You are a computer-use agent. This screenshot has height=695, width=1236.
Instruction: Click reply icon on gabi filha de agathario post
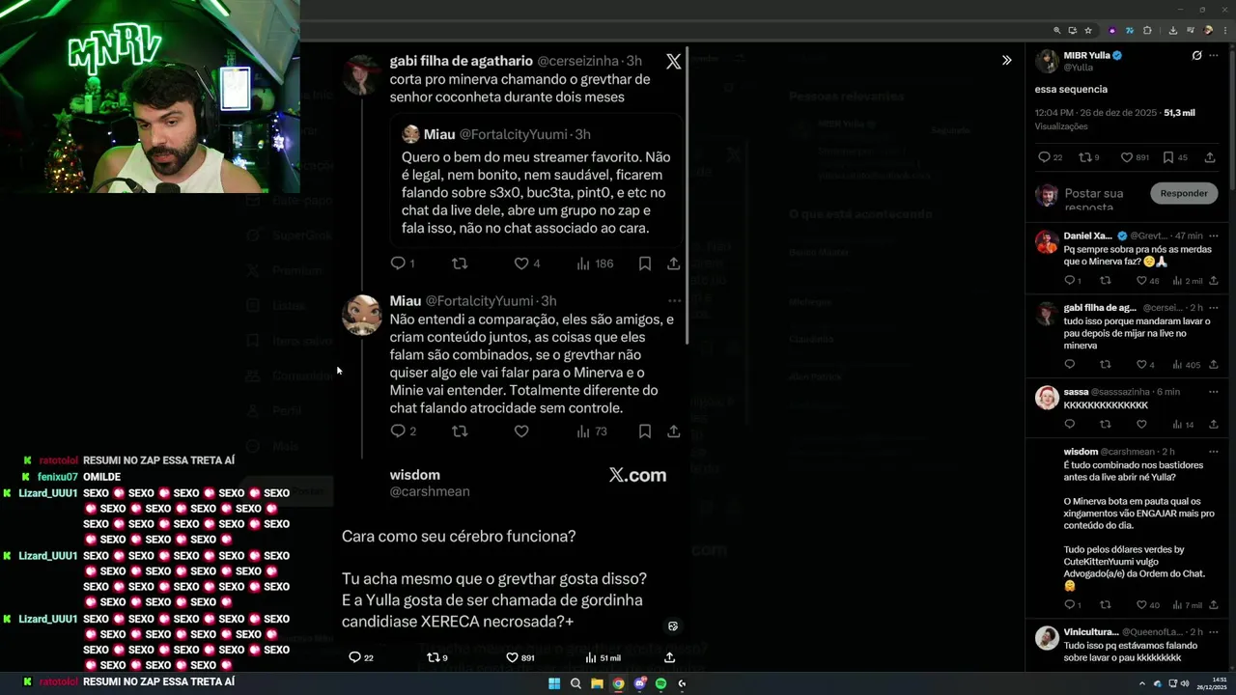click(397, 264)
